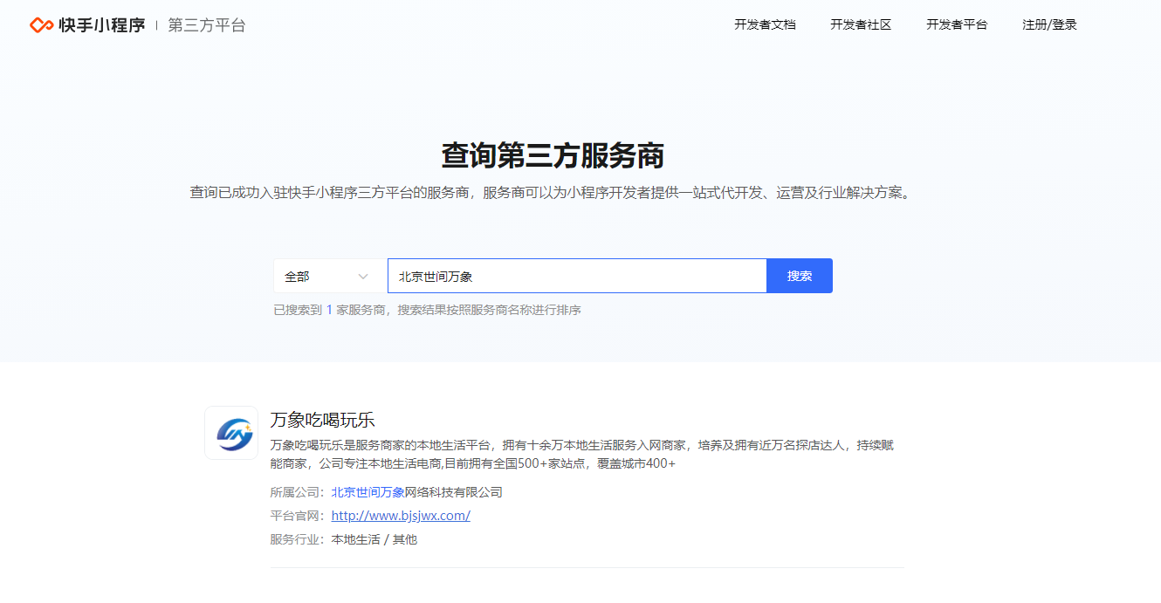Expand the 全部 category dropdown

tap(330, 276)
